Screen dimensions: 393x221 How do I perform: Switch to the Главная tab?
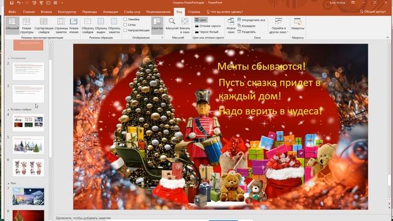pos(29,12)
